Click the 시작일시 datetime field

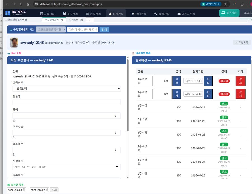(67, 167)
